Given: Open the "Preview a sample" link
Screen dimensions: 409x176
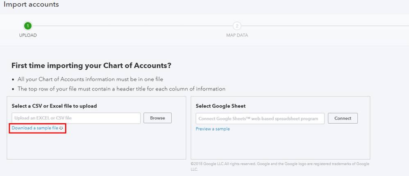Looking at the screenshot, I should click(x=213, y=129).
